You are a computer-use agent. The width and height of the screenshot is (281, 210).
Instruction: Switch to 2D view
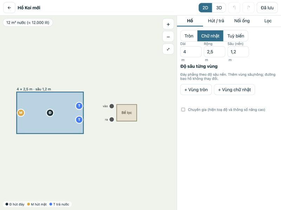click(x=205, y=8)
